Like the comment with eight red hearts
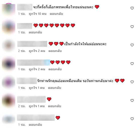The width and height of the screenshot is (137, 130). (x=132, y=27)
